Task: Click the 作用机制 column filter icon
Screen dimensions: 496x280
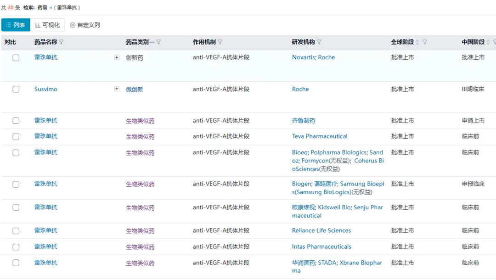Action: (220, 42)
